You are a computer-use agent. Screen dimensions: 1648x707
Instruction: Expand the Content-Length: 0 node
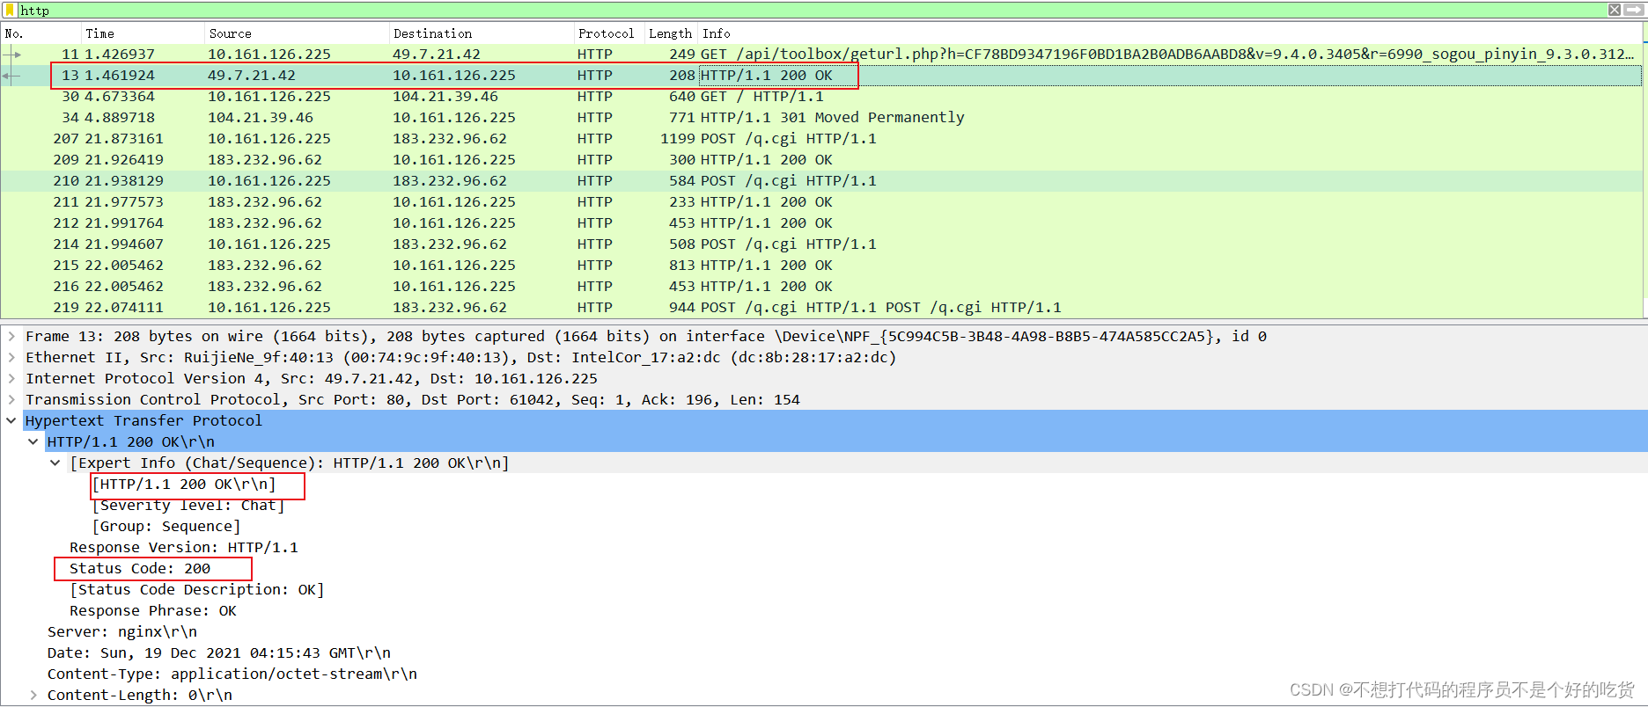tap(33, 695)
